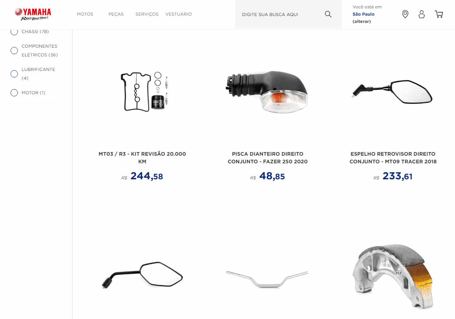Go to homepage via Yamaha logo
The height and width of the screenshot is (319, 455).
(33, 14)
